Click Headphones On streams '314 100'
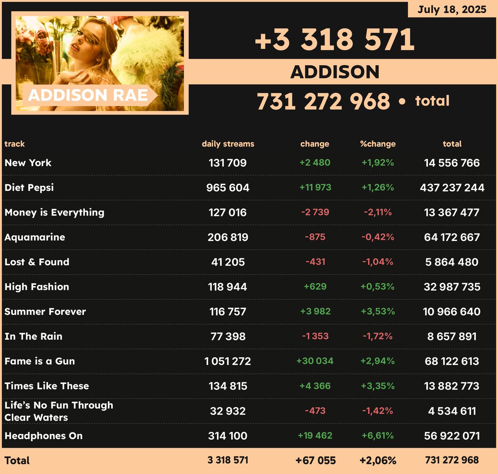This screenshot has width=498, height=474. pyautogui.click(x=228, y=436)
